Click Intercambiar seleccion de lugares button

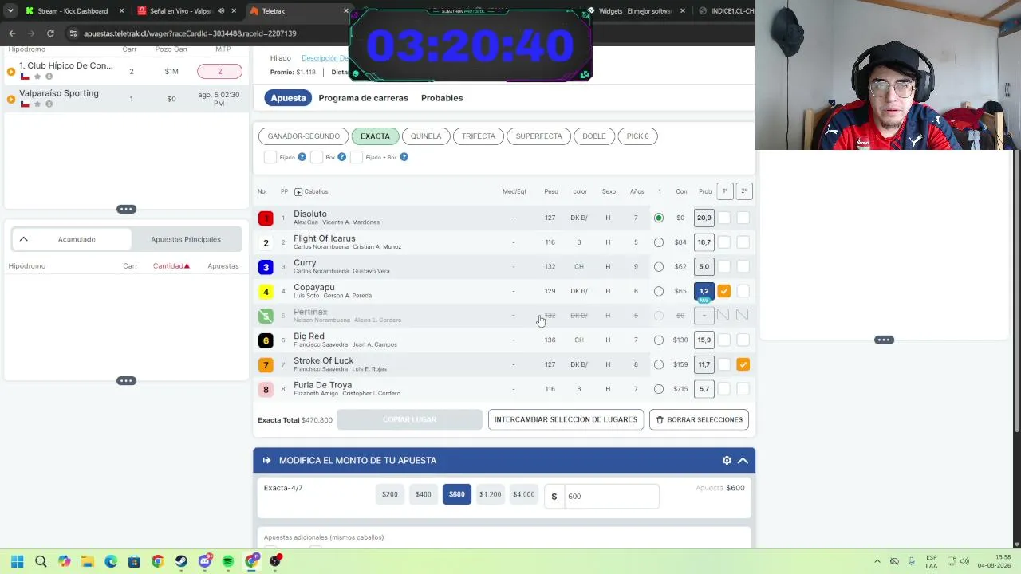click(x=566, y=419)
